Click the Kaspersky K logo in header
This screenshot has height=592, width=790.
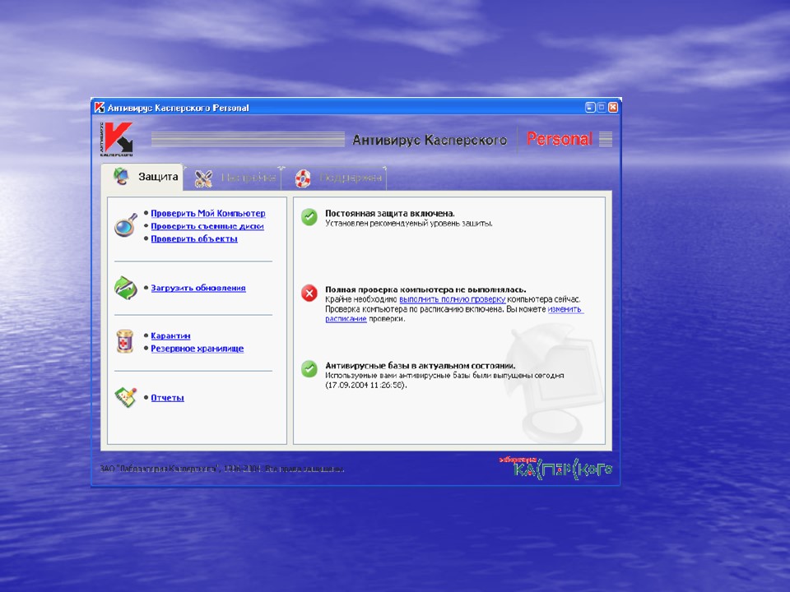coord(114,139)
